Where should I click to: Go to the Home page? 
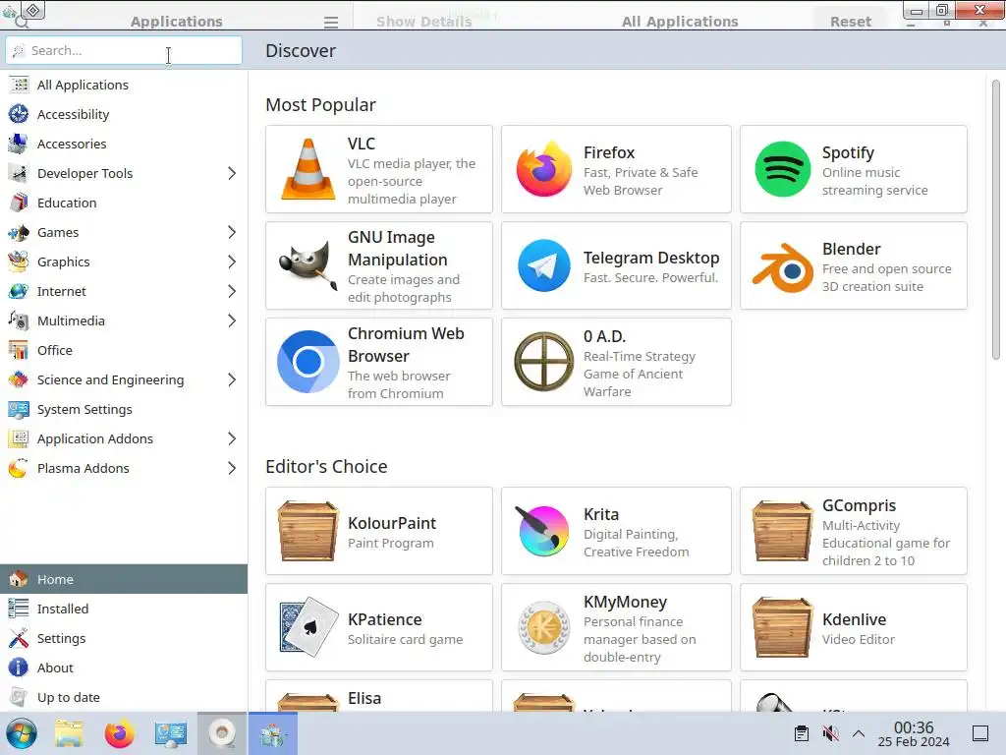pos(124,579)
